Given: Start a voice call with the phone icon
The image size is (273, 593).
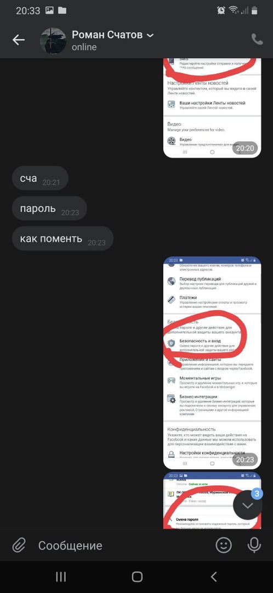Looking at the screenshot, I should 257,40.
